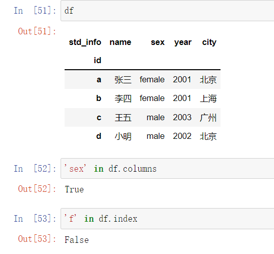Screen dimensions: 274x254
Task: Click row index d
Action: coord(99,136)
